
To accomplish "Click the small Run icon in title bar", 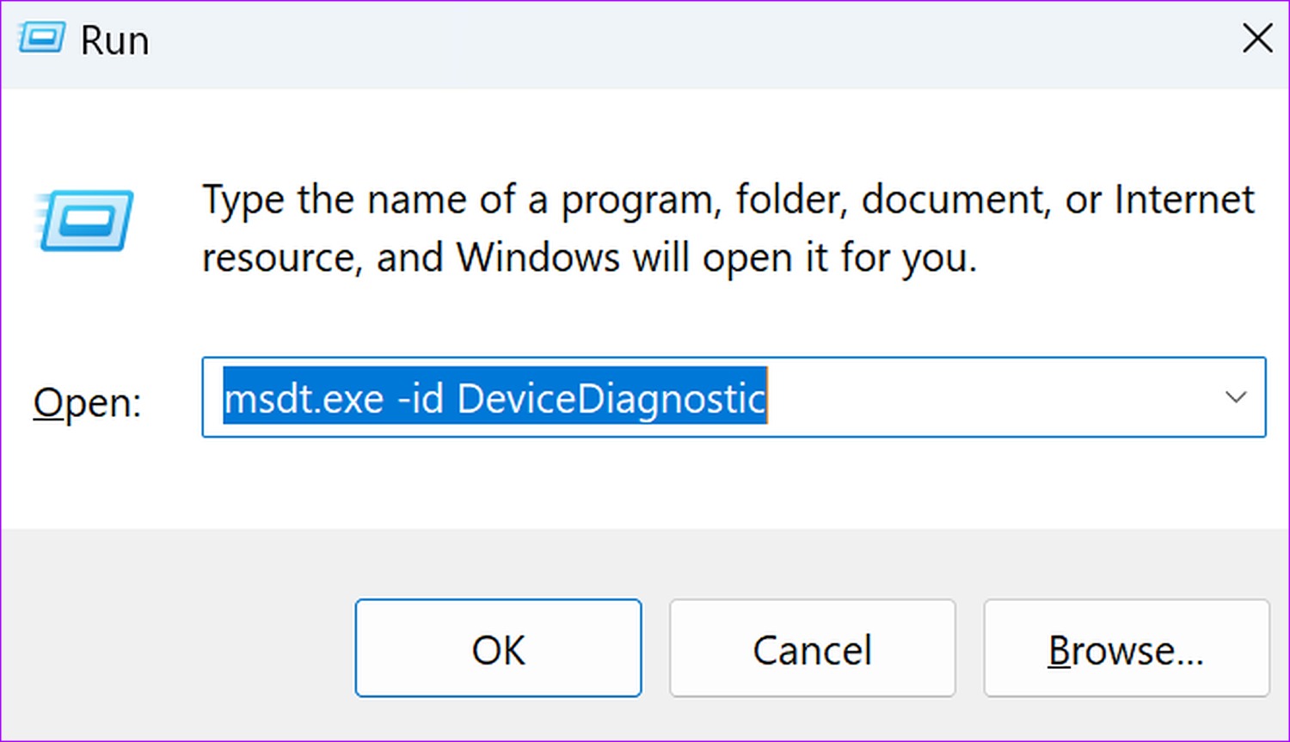I will (41, 39).
